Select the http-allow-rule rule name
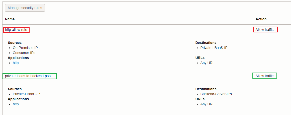Screen dimensions: 291x115 [16, 30]
